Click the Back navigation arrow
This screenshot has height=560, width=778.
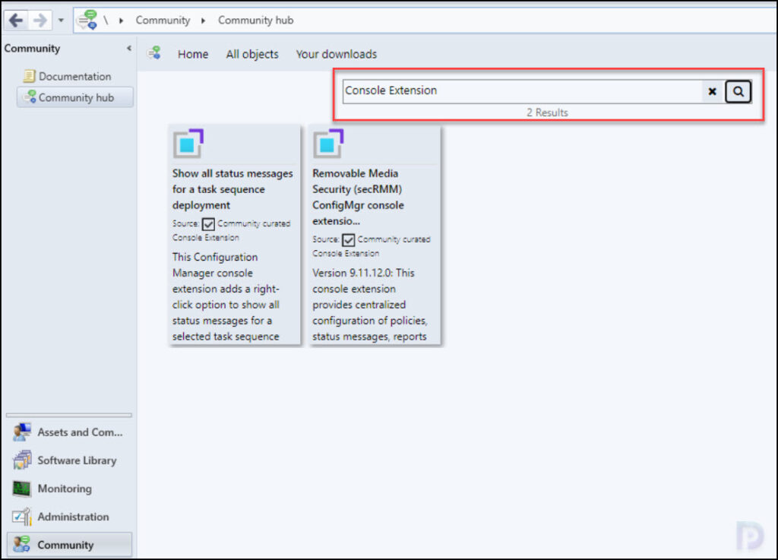pyautogui.click(x=16, y=21)
